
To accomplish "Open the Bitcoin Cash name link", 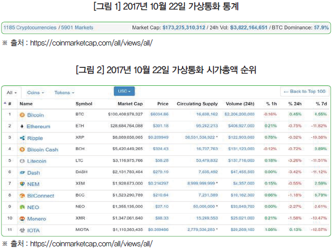I will pos(43,149).
